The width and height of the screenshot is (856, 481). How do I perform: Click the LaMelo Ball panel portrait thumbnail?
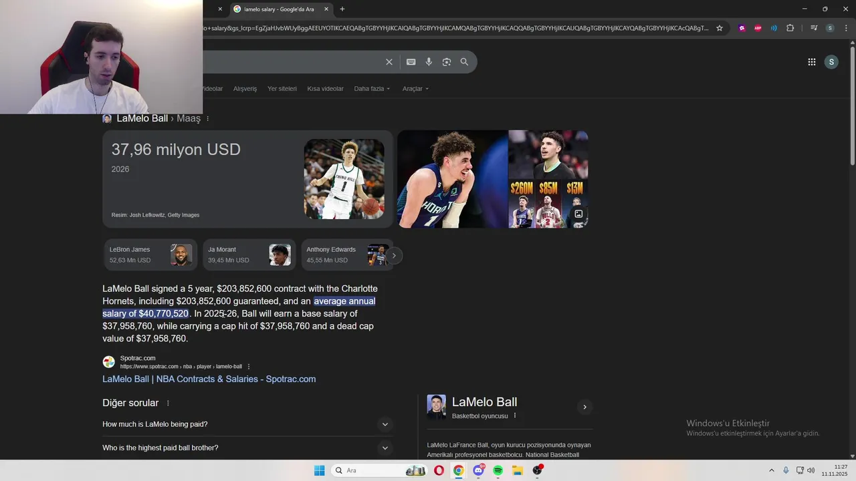(436, 407)
